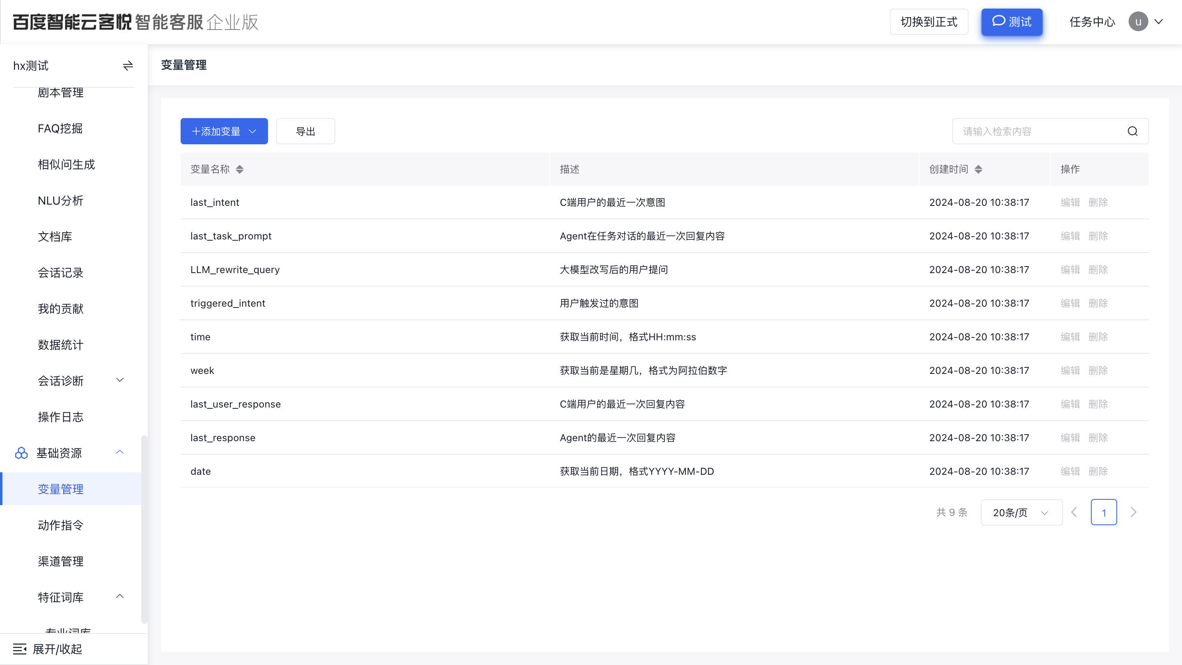Sort by 变量名称 column arrows
Image resolution: width=1182 pixels, height=665 pixels.
point(240,170)
